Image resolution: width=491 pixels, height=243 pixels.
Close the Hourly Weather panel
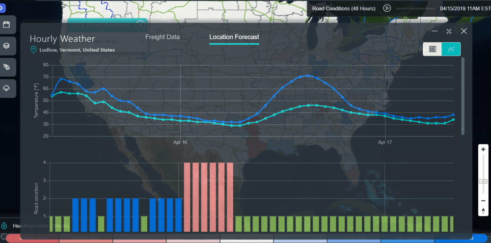[x=464, y=31]
